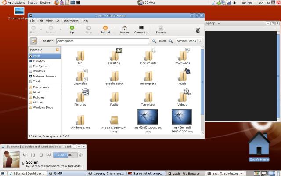Image resolution: width=281 pixels, height=176 pixels.
Task: Switch to GIMP in the taskbar
Action: [67, 173]
